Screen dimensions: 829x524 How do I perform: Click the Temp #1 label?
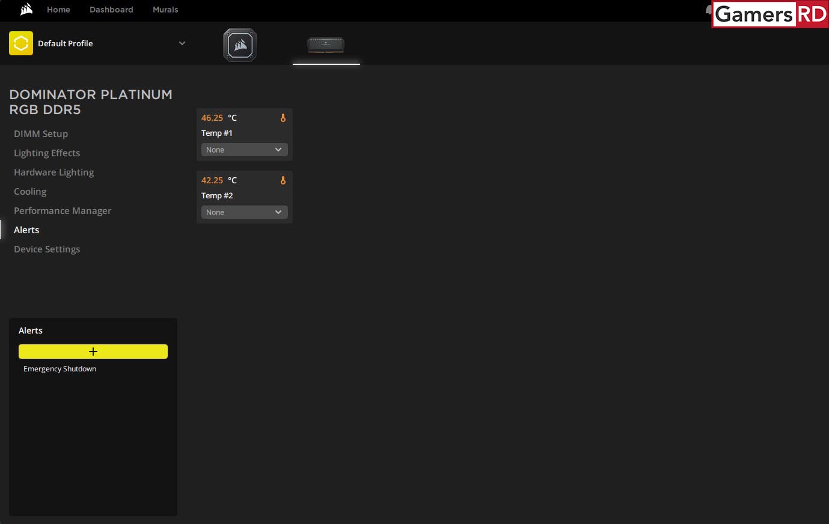point(217,133)
